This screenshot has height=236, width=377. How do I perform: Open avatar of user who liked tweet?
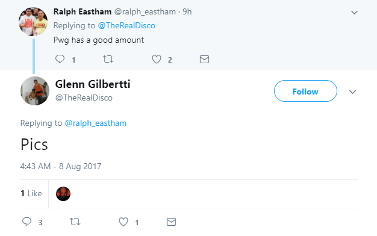(x=63, y=194)
